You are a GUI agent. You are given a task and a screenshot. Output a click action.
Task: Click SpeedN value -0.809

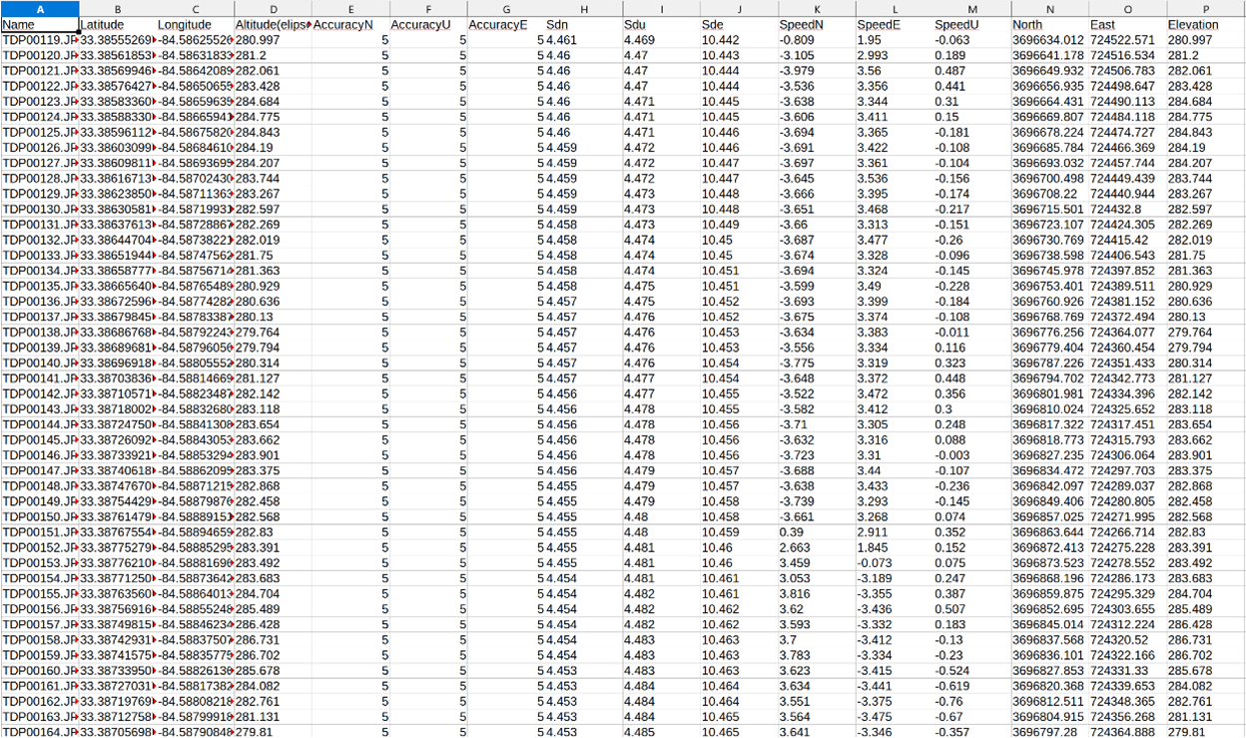797,40
